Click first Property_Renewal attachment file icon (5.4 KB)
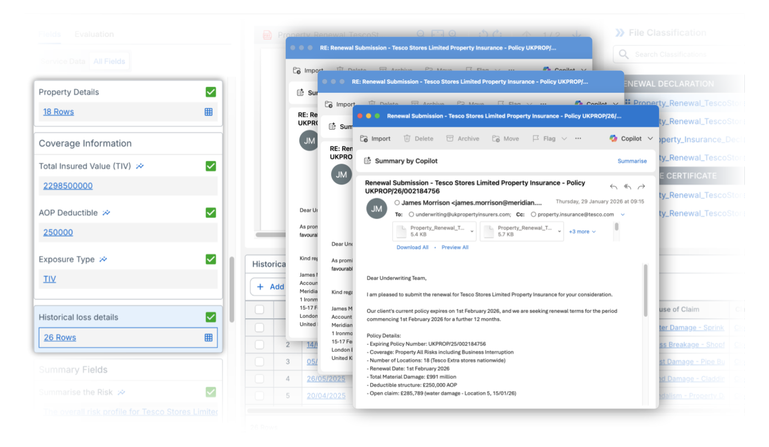Viewport: 769px width, 447px height. [402, 231]
